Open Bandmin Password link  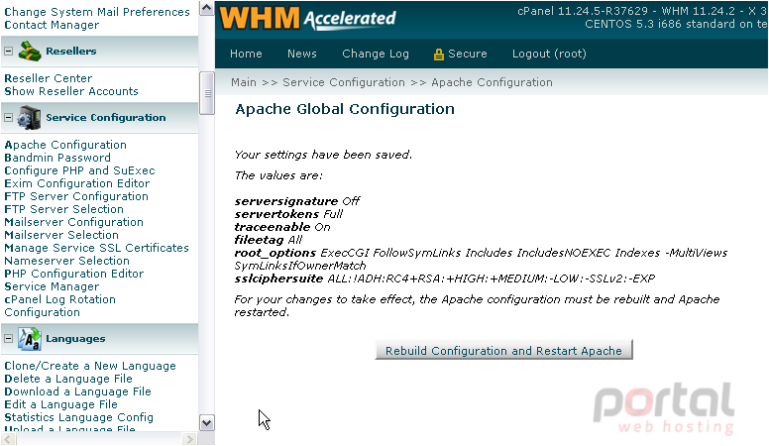point(57,158)
